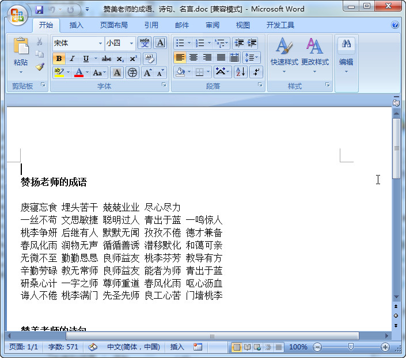Align text right

[x=207, y=57]
